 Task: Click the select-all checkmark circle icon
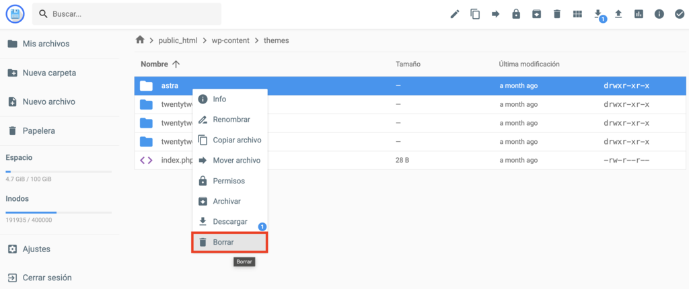[680, 14]
